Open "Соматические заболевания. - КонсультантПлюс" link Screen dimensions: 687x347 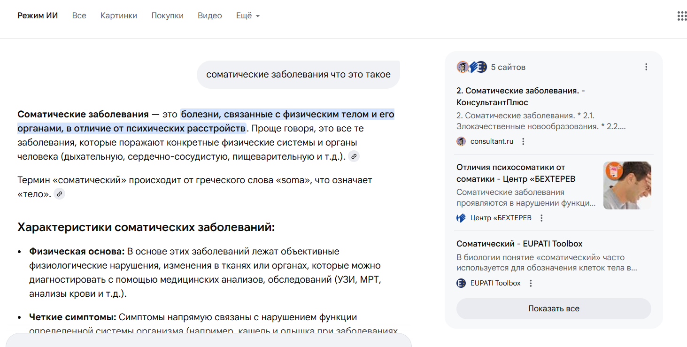pyautogui.click(x=520, y=96)
